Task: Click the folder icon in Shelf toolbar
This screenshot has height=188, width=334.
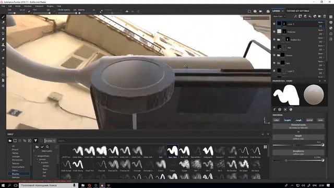Action: [10, 140]
